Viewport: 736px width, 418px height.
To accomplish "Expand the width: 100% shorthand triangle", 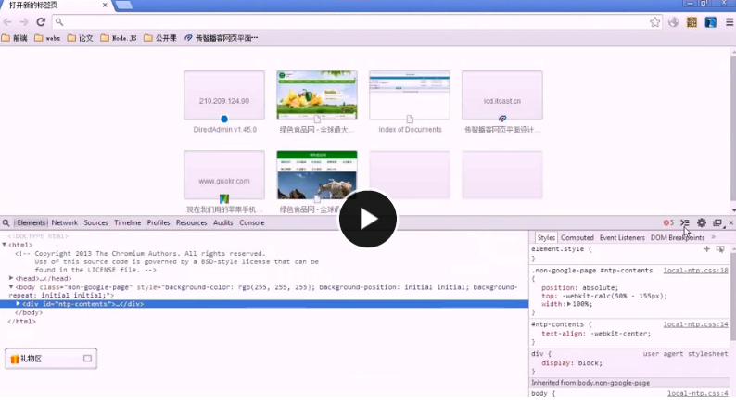I will (569, 304).
